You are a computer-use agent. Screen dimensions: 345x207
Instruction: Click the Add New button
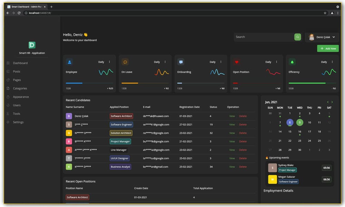[x=328, y=48]
